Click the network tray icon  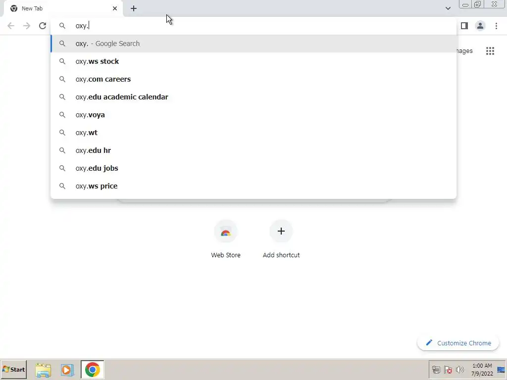436,370
